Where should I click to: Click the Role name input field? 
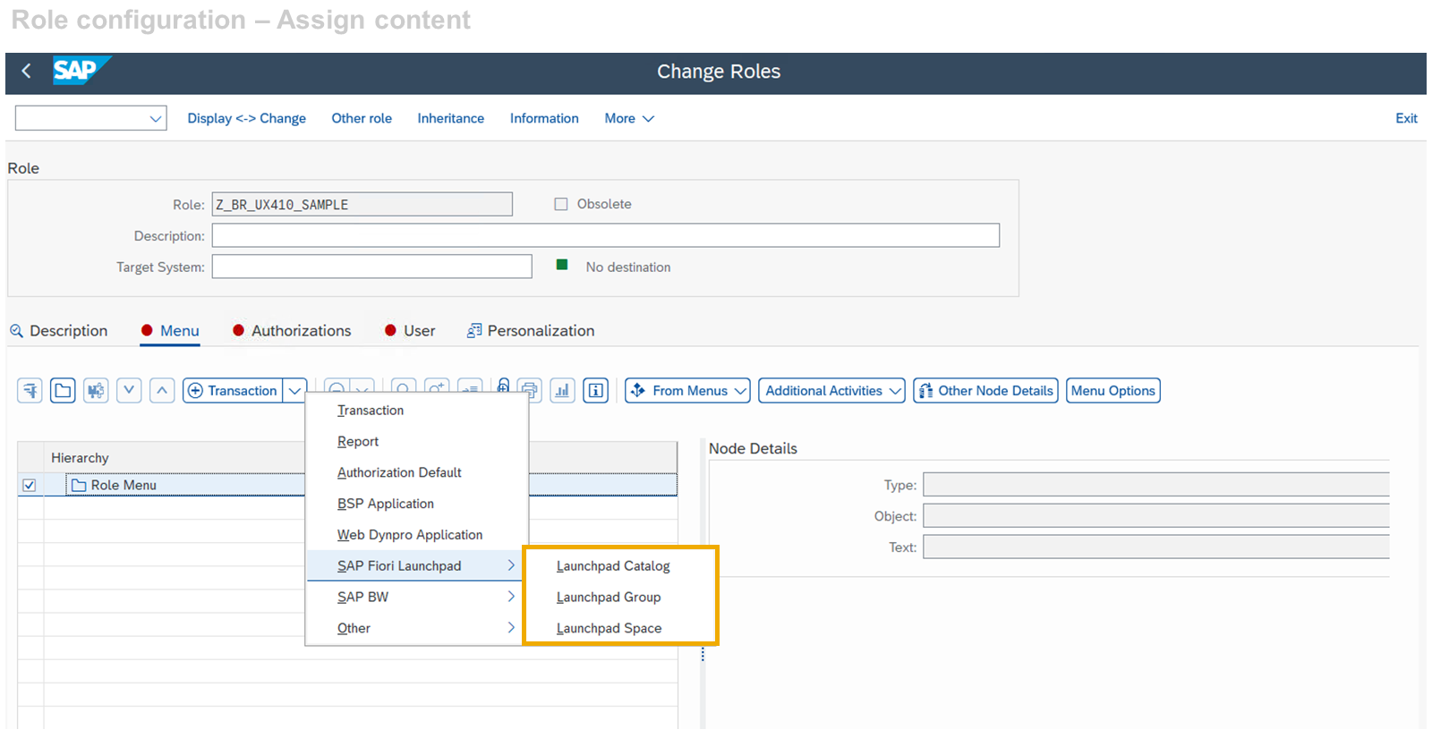(x=362, y=204)
